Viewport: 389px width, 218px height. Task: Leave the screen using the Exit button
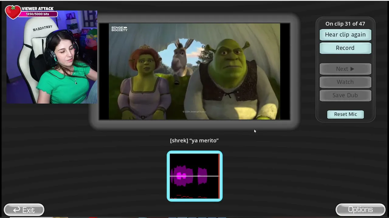pos(24,210)
